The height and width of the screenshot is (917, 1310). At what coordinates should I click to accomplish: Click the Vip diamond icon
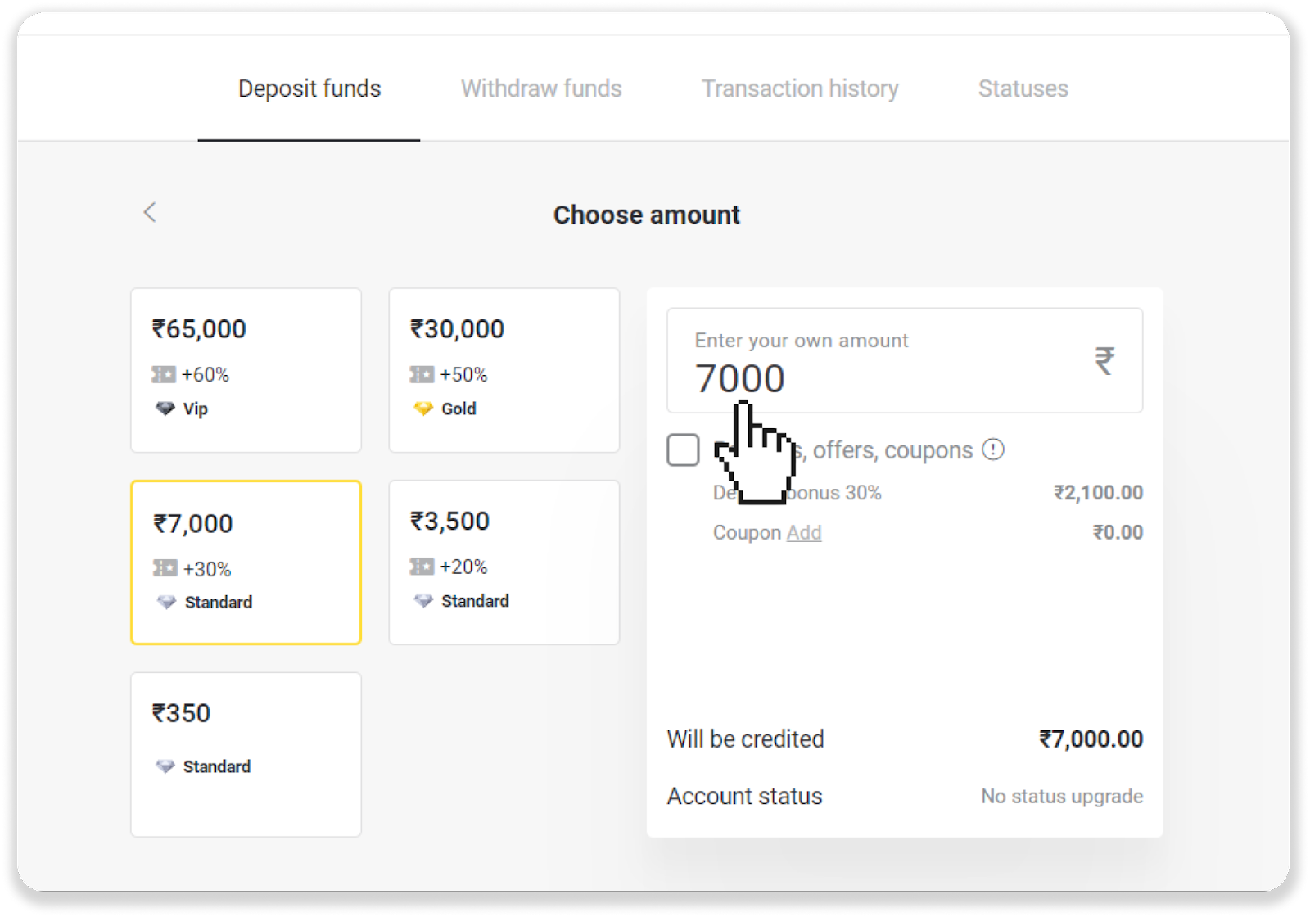pos(165,409)
